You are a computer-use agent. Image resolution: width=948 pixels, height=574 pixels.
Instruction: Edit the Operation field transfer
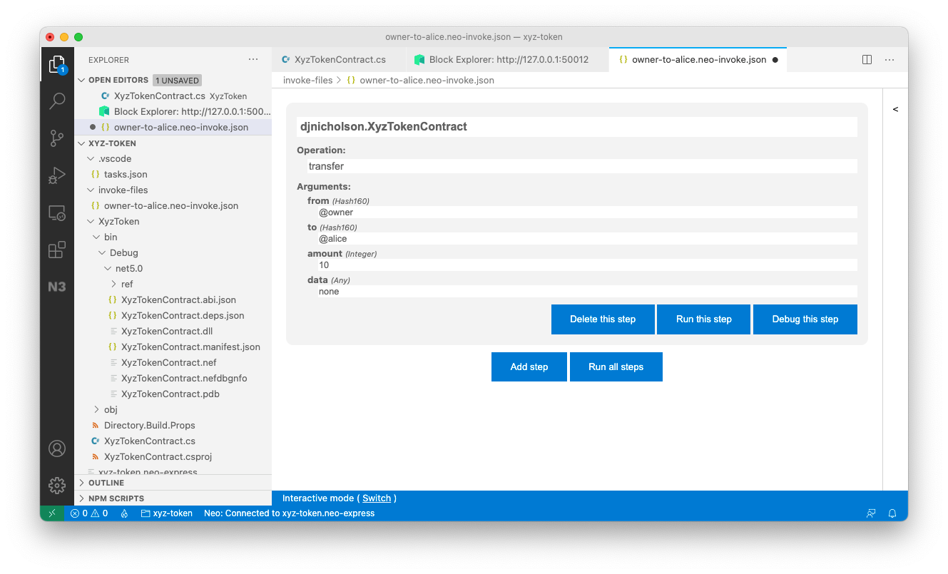tap(582, 166)
